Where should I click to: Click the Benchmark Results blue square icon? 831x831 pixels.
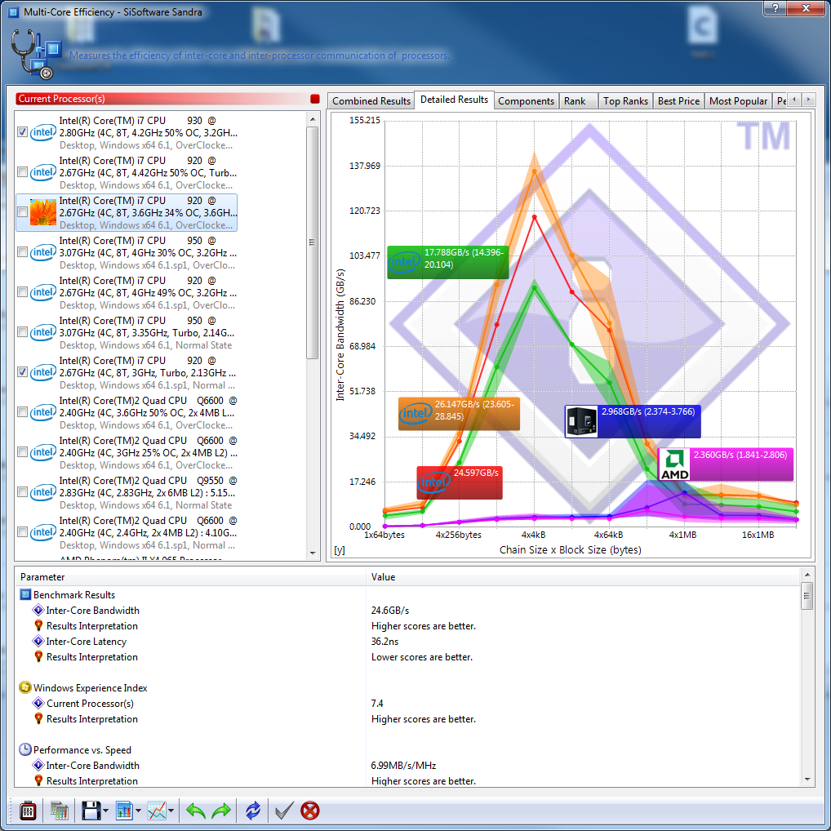tap(25, 594)
